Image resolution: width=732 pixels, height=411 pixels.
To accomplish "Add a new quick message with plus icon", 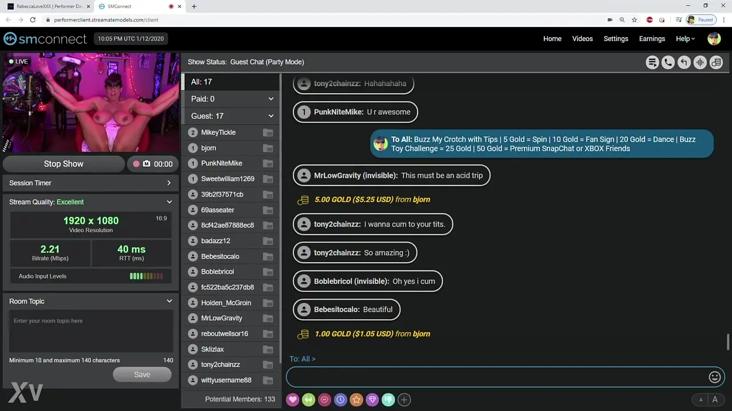I will tap(404, 400).
